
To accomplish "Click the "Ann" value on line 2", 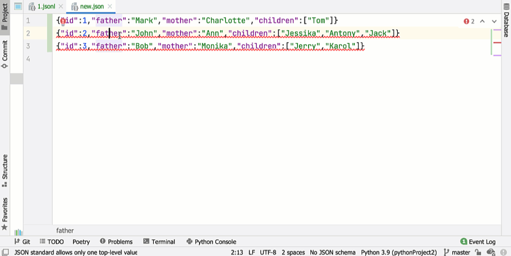I will pos(213,33).
